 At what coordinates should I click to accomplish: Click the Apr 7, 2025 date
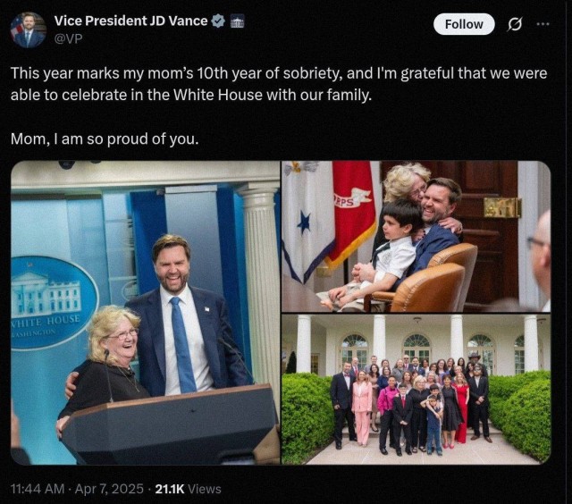(x=109, y=489)
